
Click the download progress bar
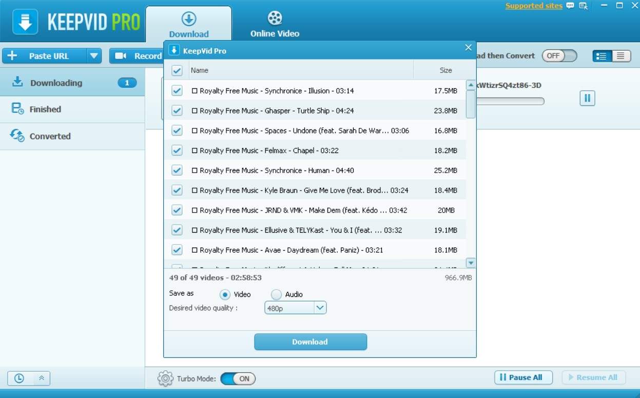click(x=510, y=101)
